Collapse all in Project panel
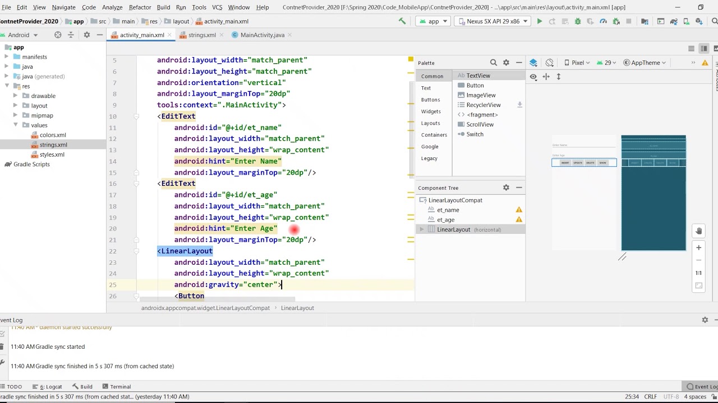 point(71,35)
